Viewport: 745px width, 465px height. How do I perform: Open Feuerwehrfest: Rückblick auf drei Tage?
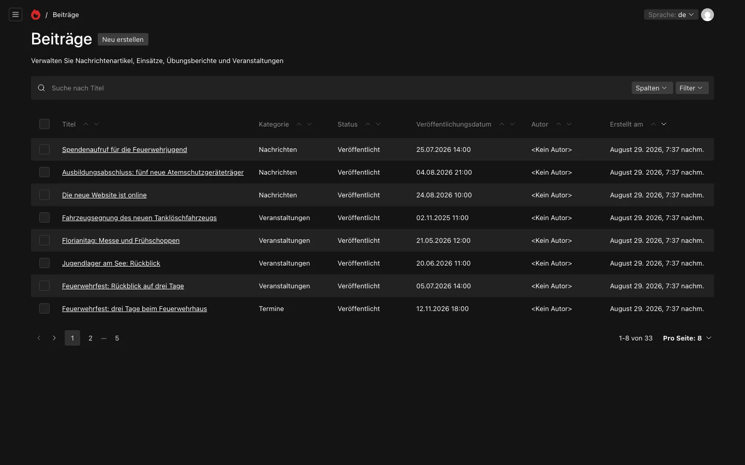123,286
